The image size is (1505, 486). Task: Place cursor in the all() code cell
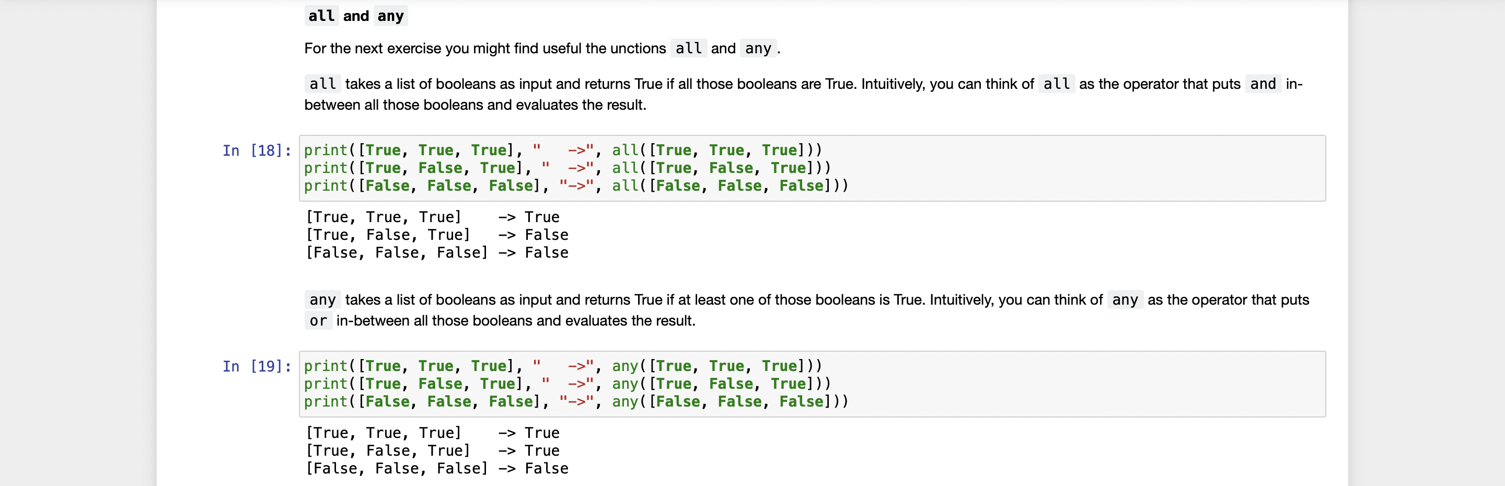tap(701, 168)
